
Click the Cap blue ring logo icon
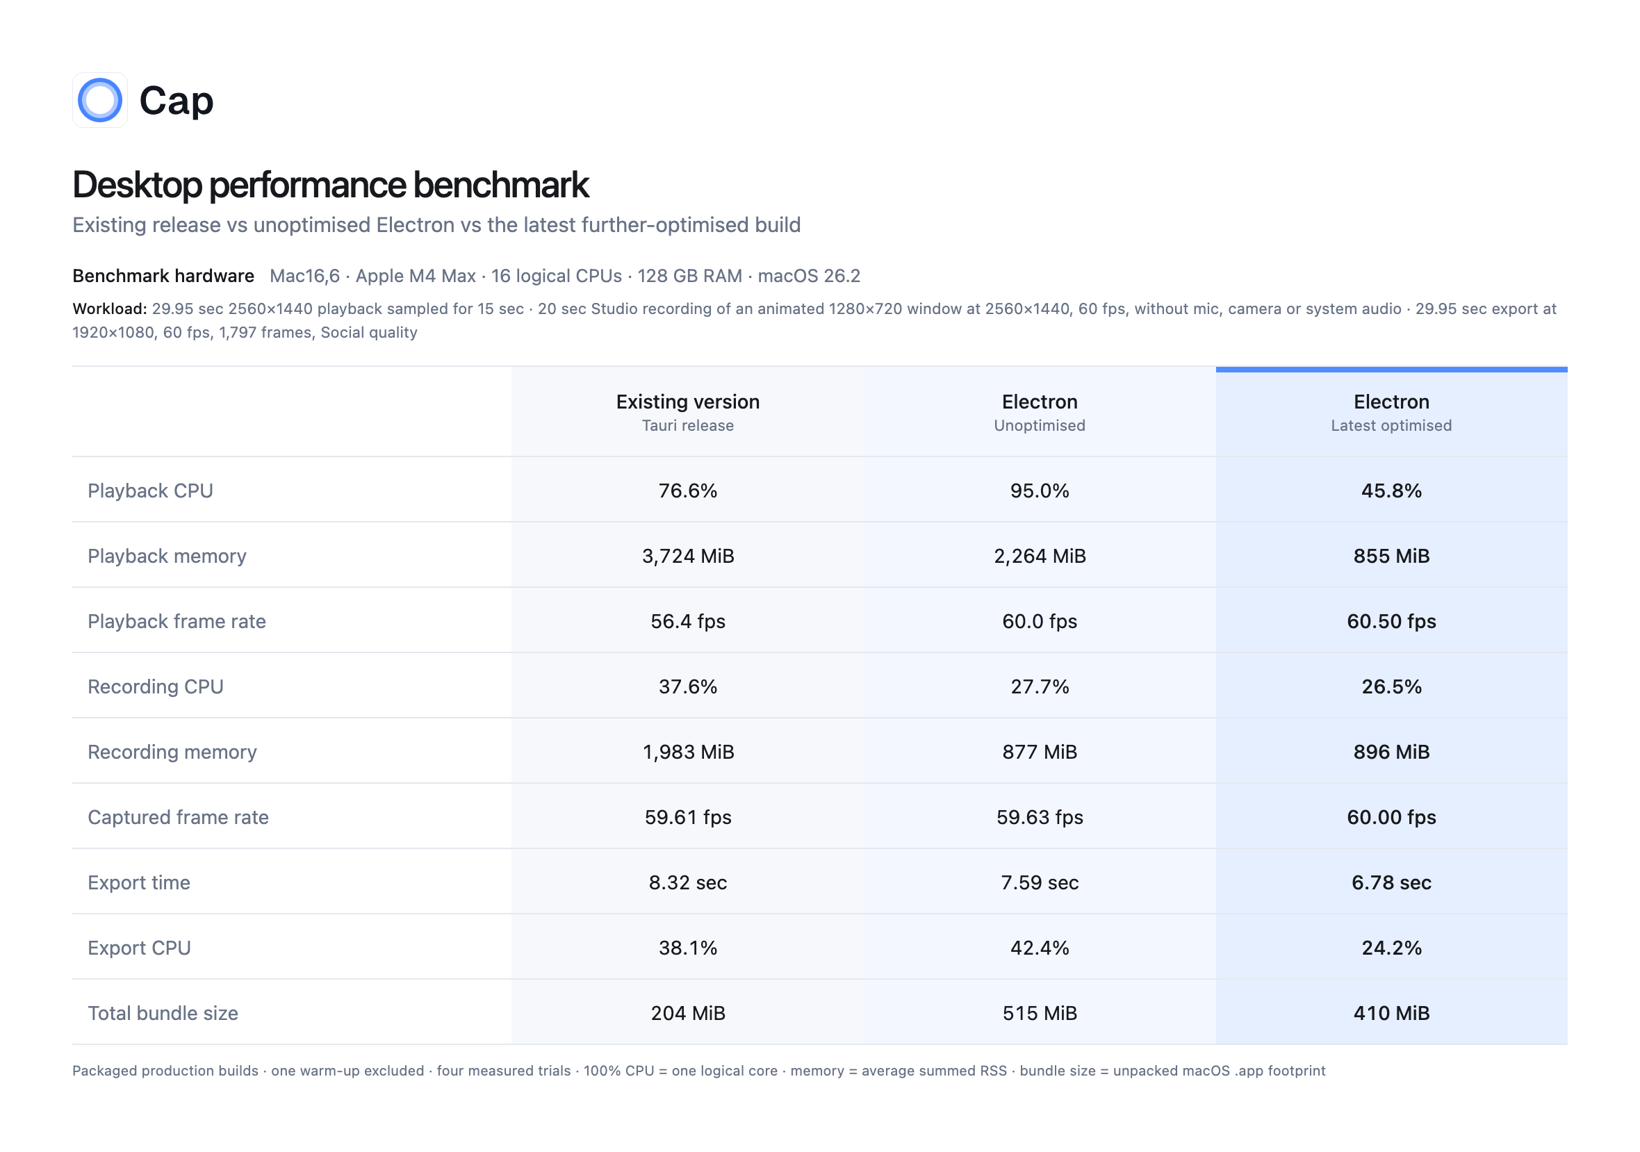tap(100, 100)
